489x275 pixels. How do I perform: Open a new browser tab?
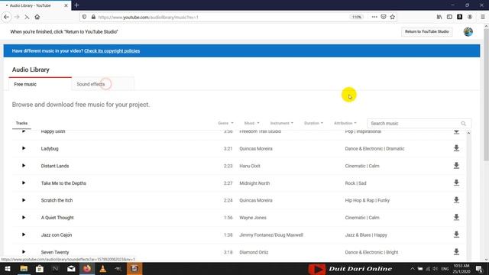tap(76, 5)
